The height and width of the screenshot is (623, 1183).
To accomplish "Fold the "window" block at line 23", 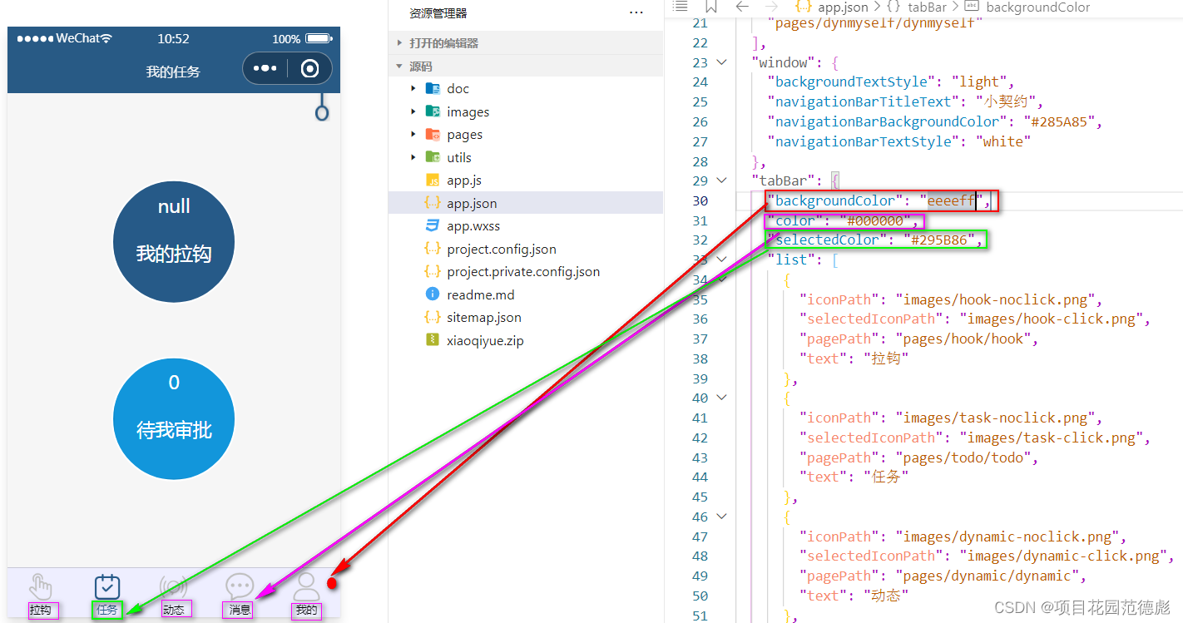I will (x=722, y=62).
